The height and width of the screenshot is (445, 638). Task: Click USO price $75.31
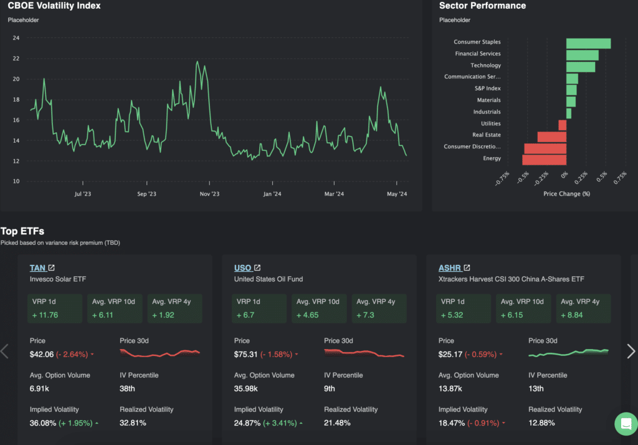[x=245, y=354]
